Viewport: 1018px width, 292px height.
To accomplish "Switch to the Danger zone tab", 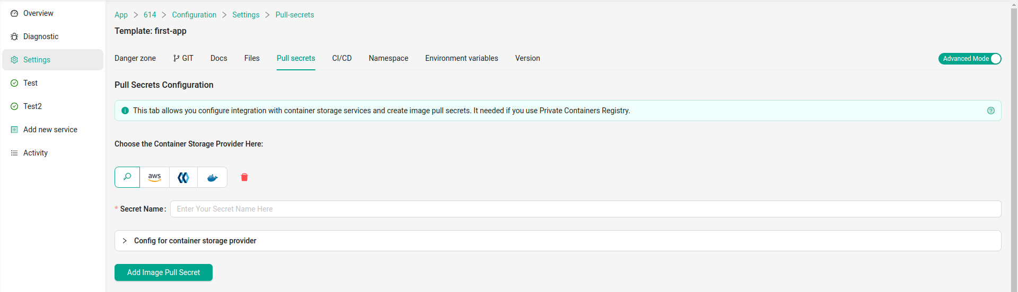I will [135, 58].
